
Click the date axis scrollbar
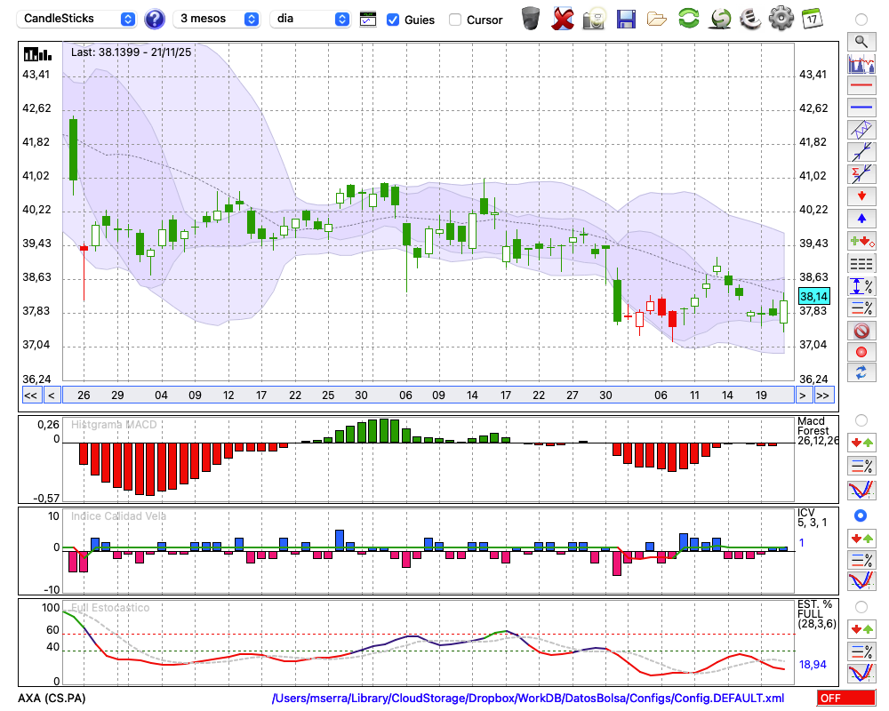tap(428, 395)
